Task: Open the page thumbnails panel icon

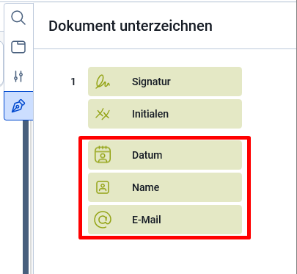Action: pyautogui.click(x=18, y=47)
